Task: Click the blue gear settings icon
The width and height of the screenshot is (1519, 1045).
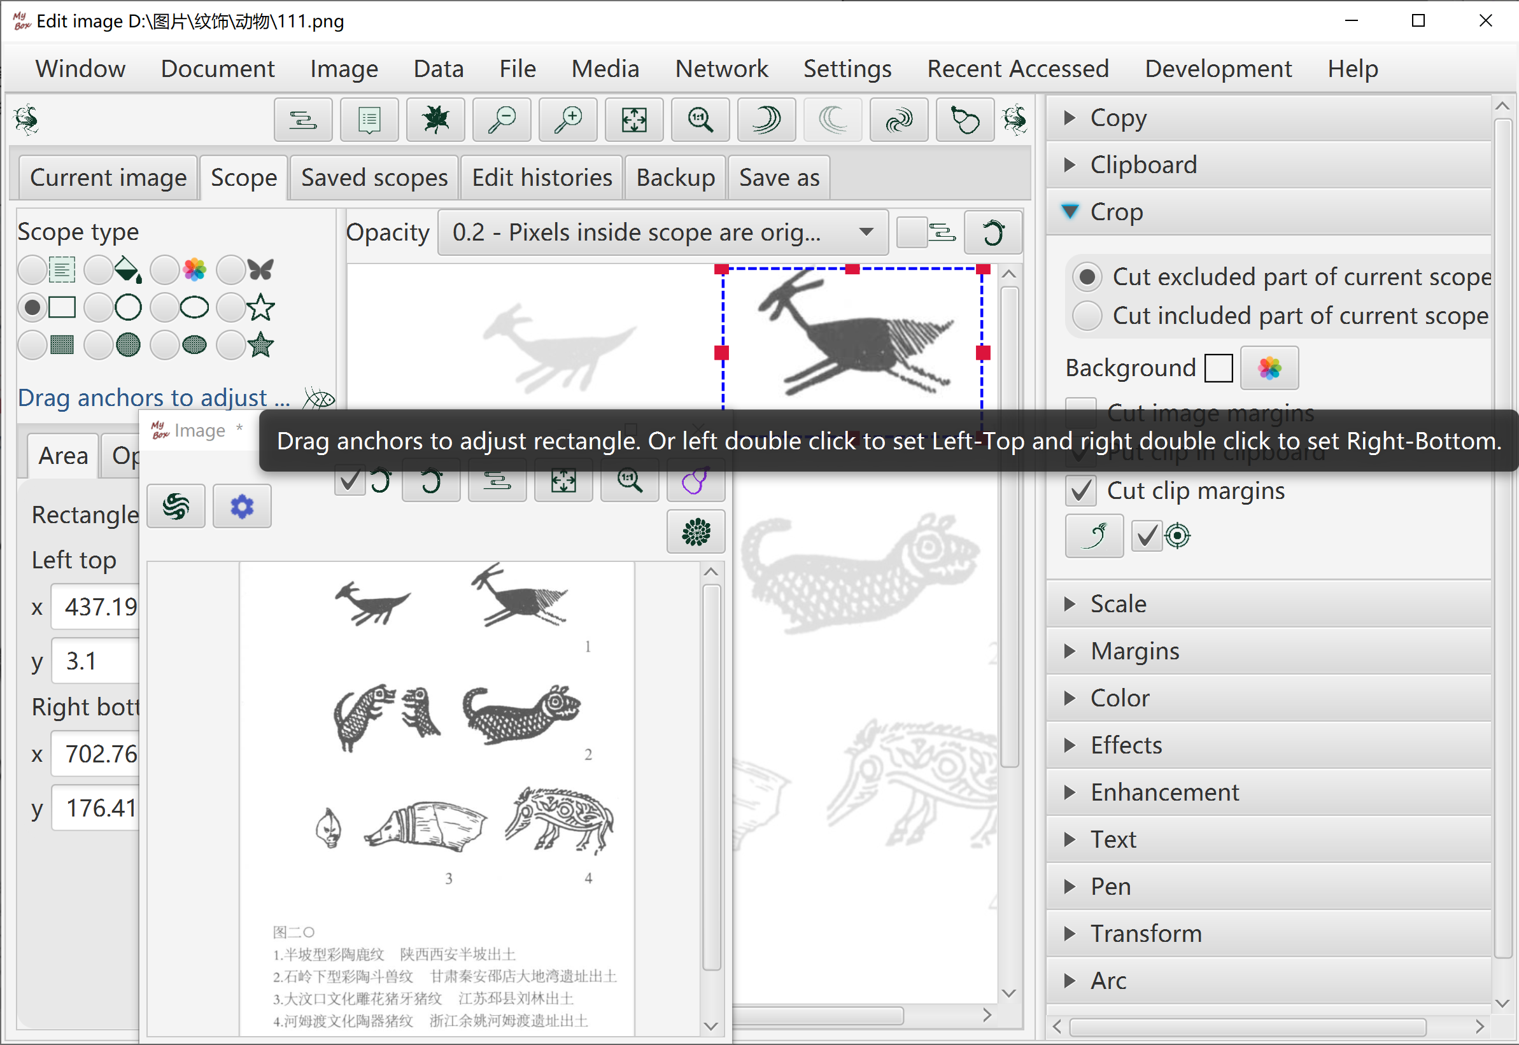Action: tap(242, 507)
